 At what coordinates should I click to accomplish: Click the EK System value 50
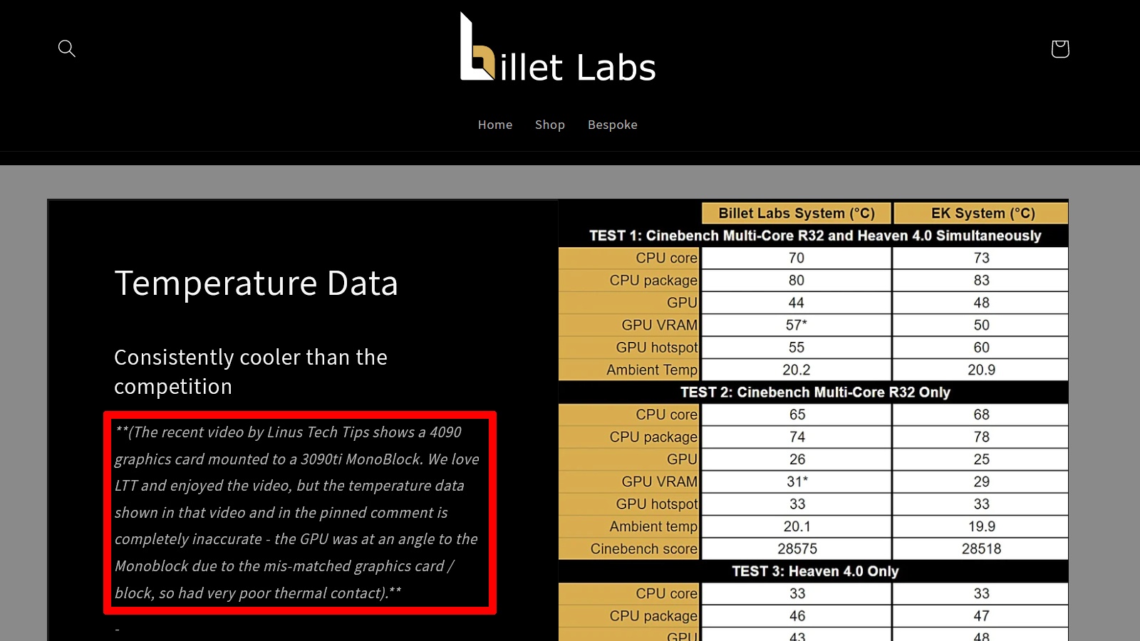pos(982,325)
